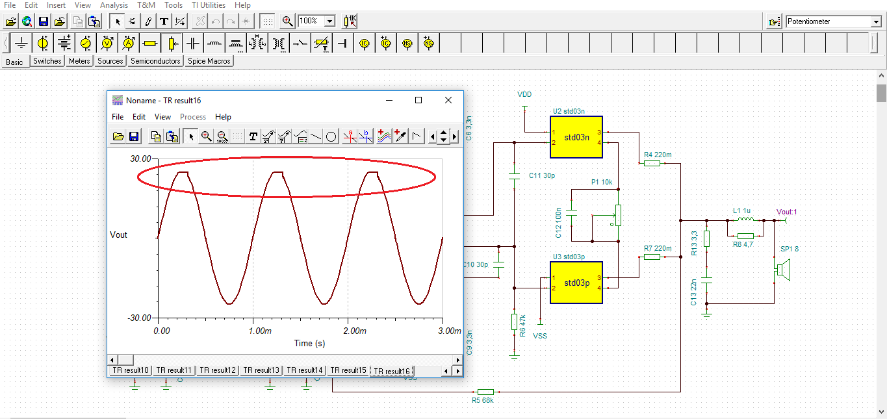The image size is (887, 419).
Task: Choose the text insertion tool in main toolbar
Action: (164, 21)
